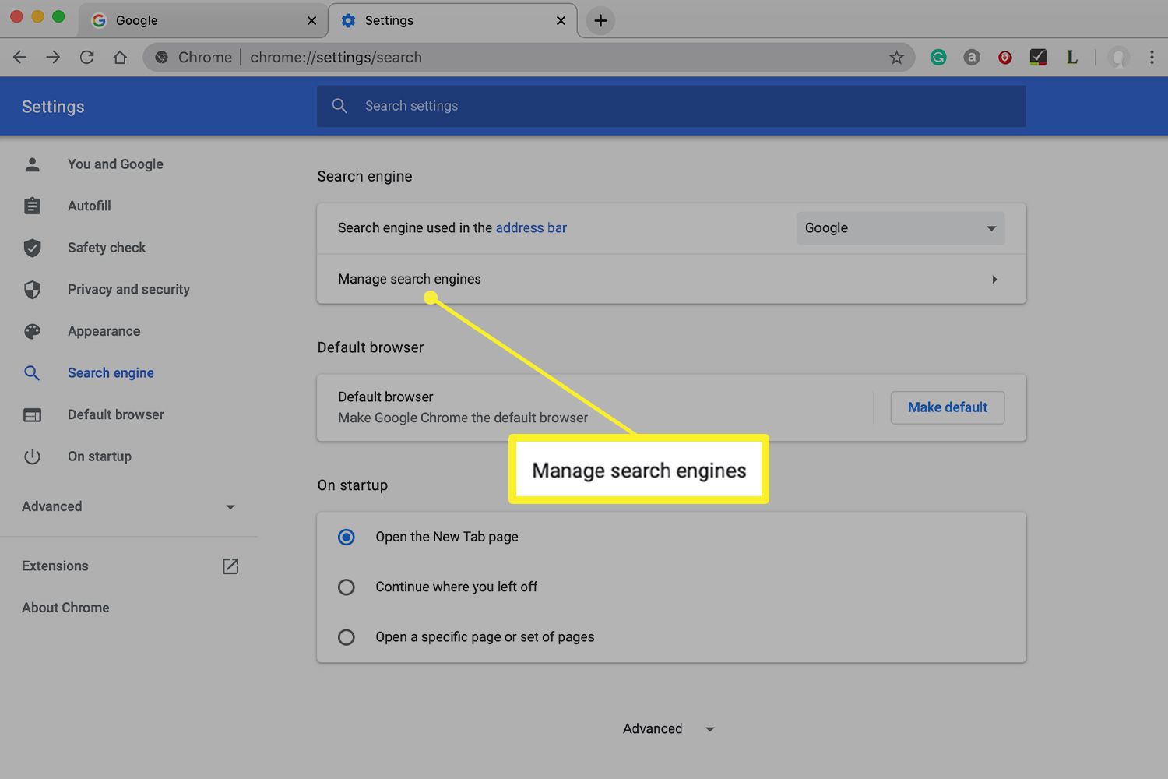Expand the Advanced section in the sidebar
This screenshot has width=1168, height=779.
[128, 507]
